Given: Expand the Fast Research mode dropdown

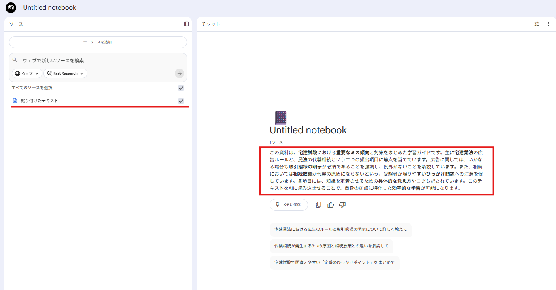Looking at the screenshot, I should coord(65,73).
